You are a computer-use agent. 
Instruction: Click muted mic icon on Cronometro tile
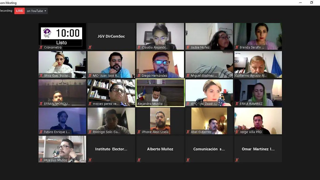41,47
